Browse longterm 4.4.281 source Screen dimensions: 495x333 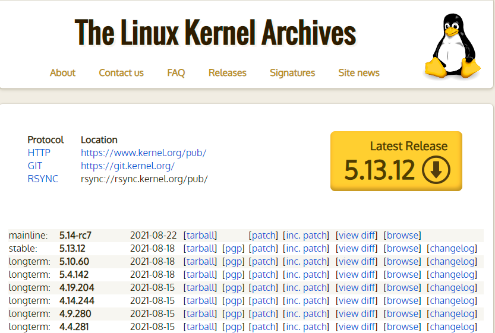point(402,327)
